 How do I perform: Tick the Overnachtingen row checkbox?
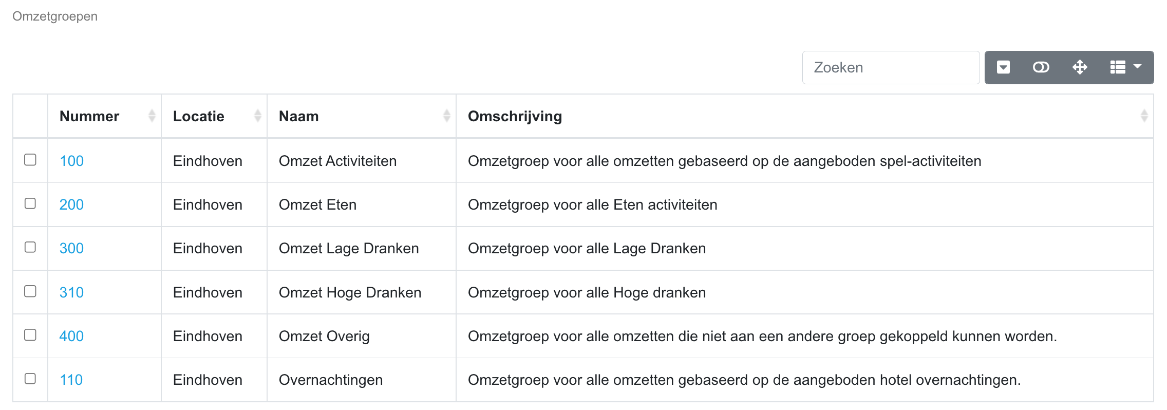pos(30,379)
